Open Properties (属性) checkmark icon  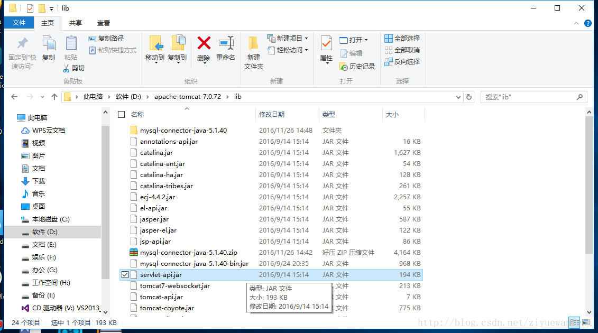point(326,43)
